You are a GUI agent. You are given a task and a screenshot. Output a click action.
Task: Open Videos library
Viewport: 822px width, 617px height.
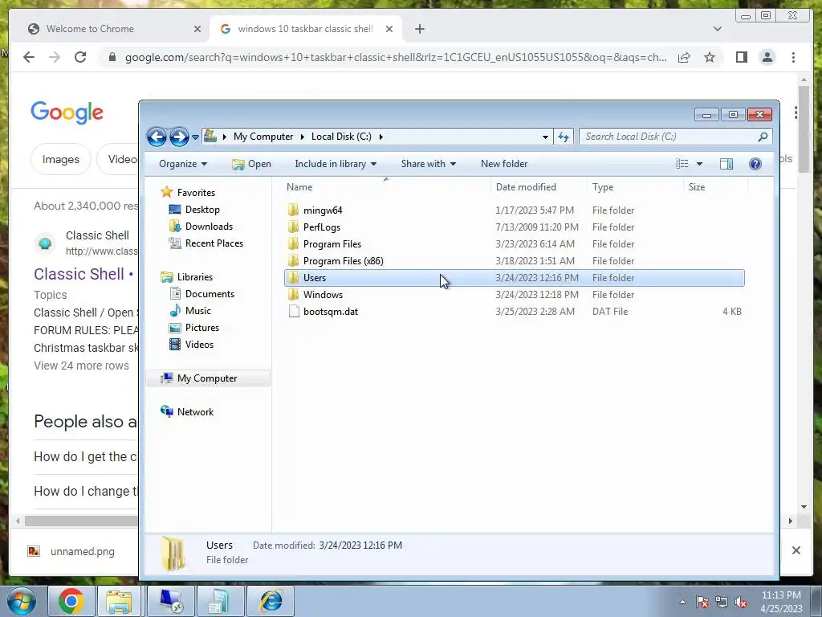click(x=199, y=344)
